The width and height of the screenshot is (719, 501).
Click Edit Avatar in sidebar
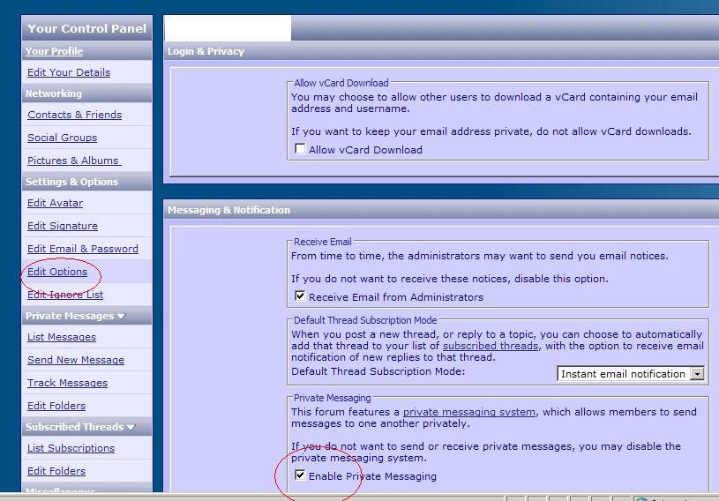pos(55,203)
